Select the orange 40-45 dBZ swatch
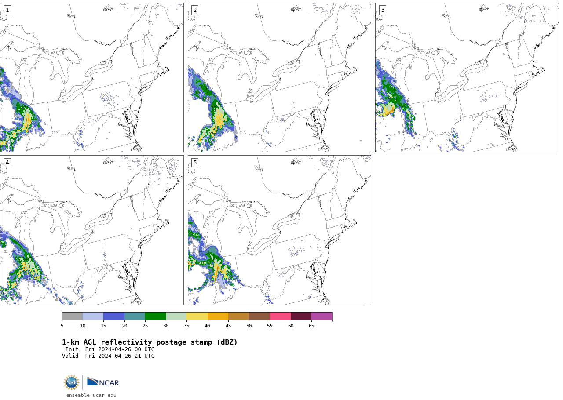The image size is (563, 400). coord(218,316)
